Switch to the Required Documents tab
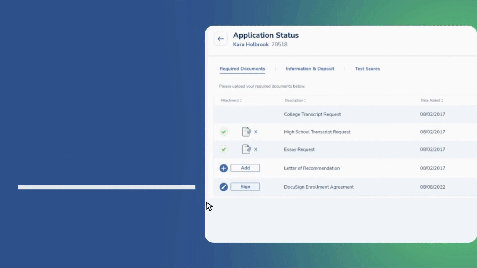Viewport: 477px width, 268px height. pyautogui.click(x=242, y=69)
